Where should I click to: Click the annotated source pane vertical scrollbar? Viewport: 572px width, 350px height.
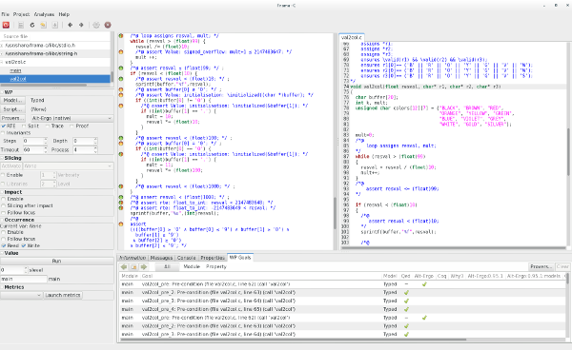335,213
